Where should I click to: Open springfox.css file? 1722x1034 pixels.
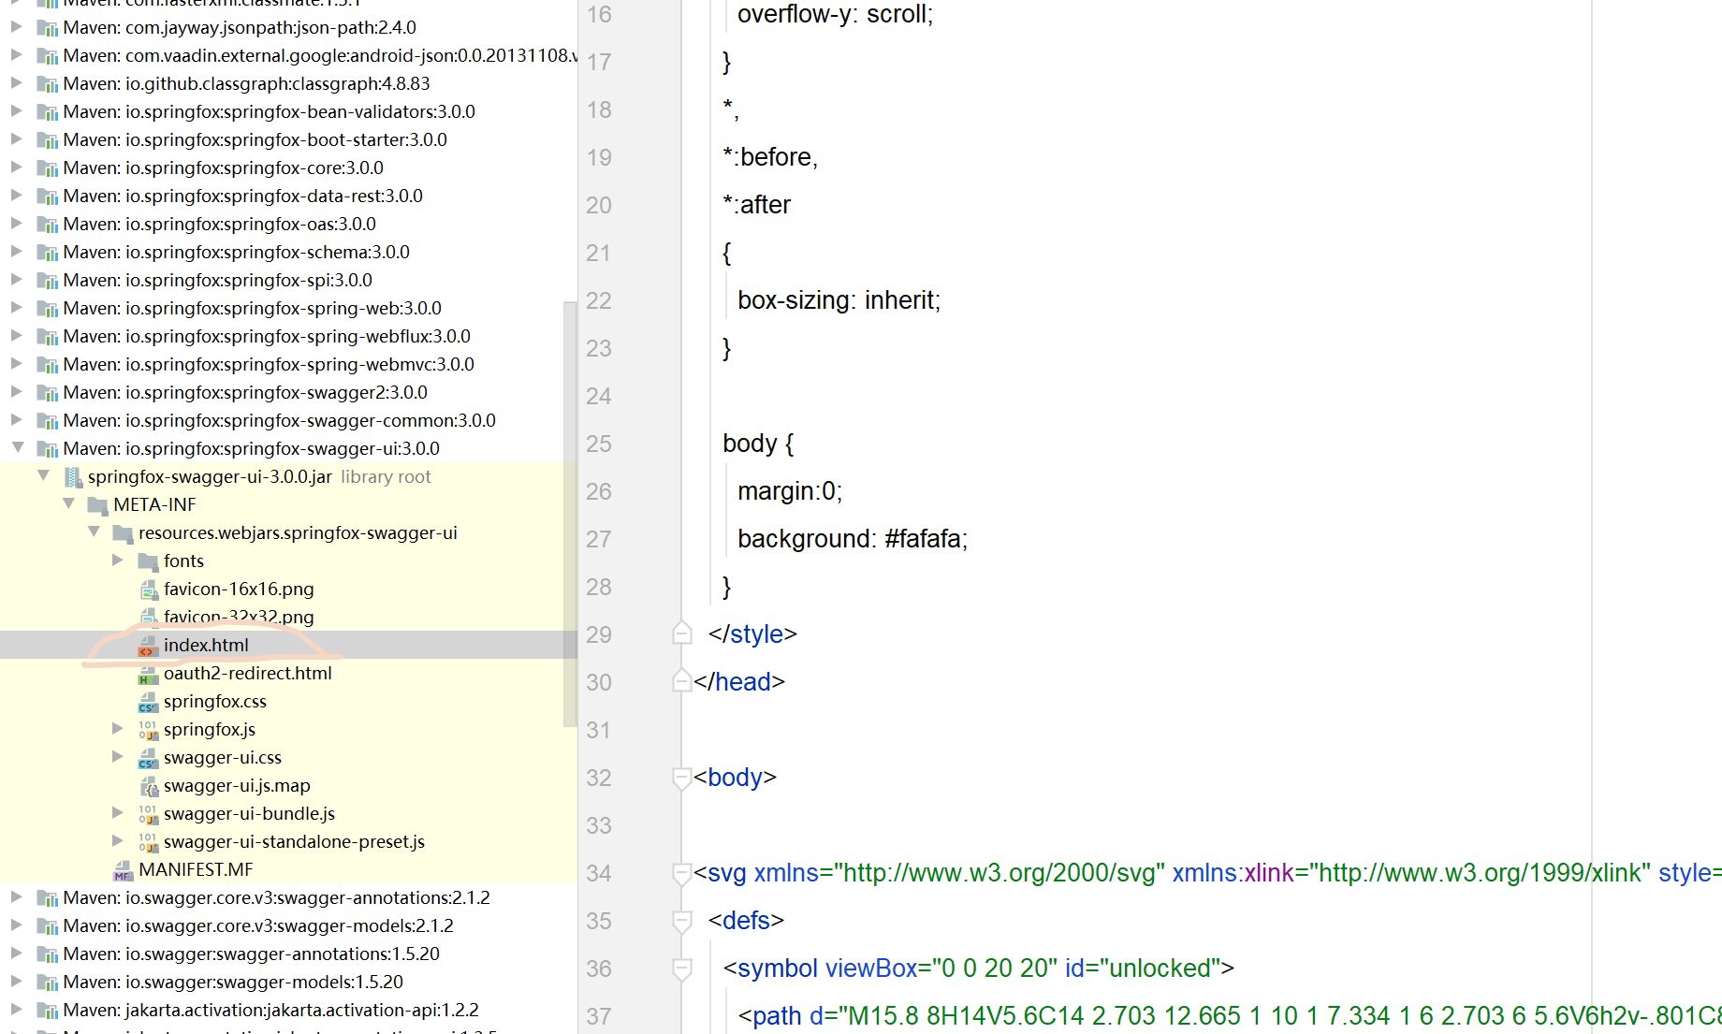[x=214, y=701]
